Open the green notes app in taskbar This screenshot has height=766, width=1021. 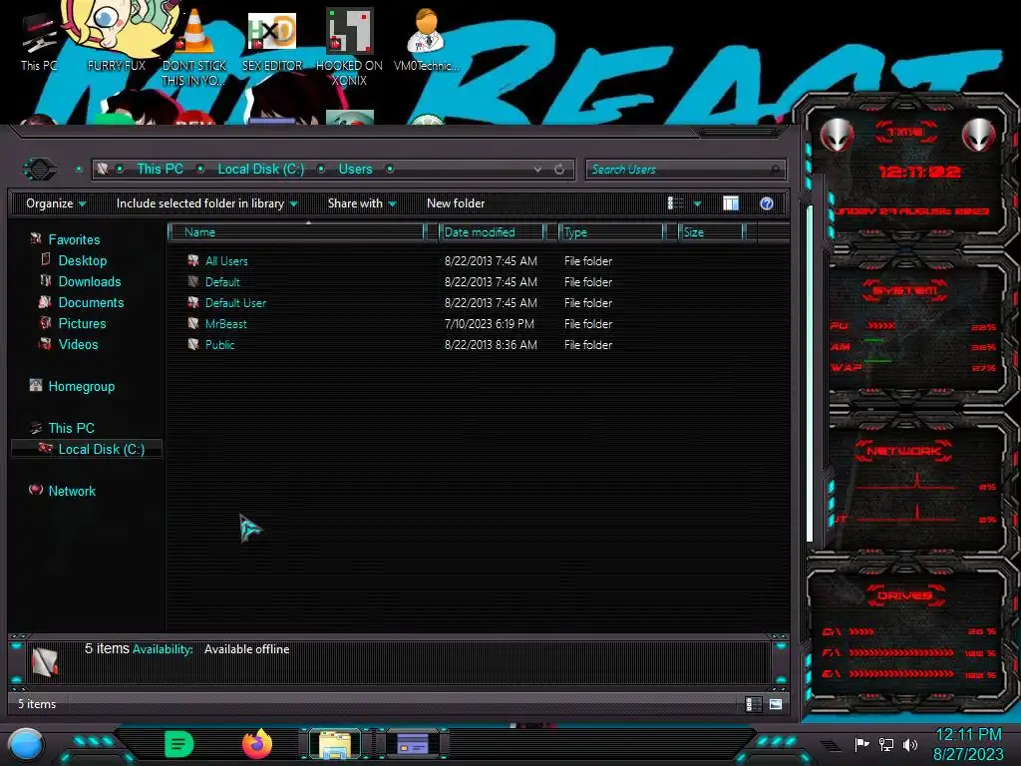click(179, 744)
